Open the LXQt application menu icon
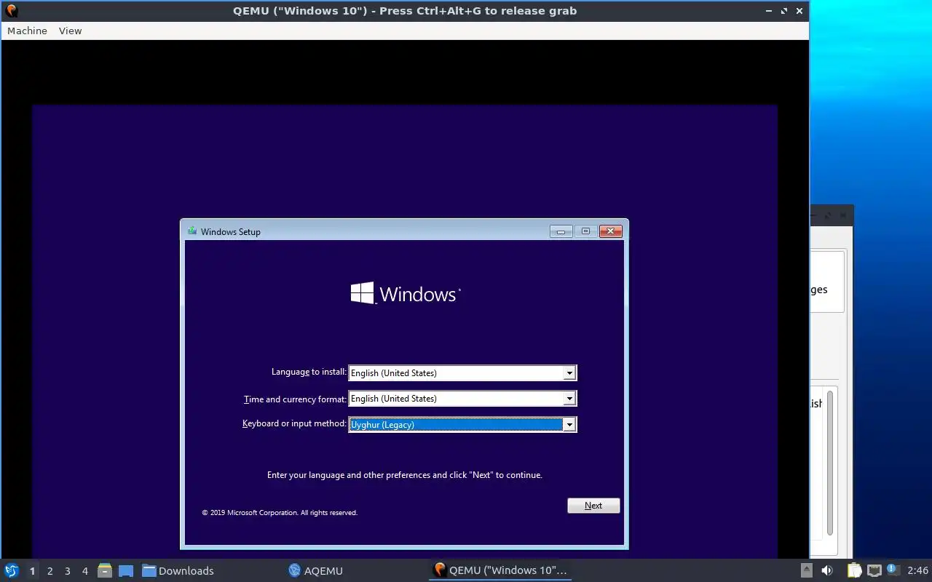The width and height of the screenshot is (932, 582). (12, 570)
